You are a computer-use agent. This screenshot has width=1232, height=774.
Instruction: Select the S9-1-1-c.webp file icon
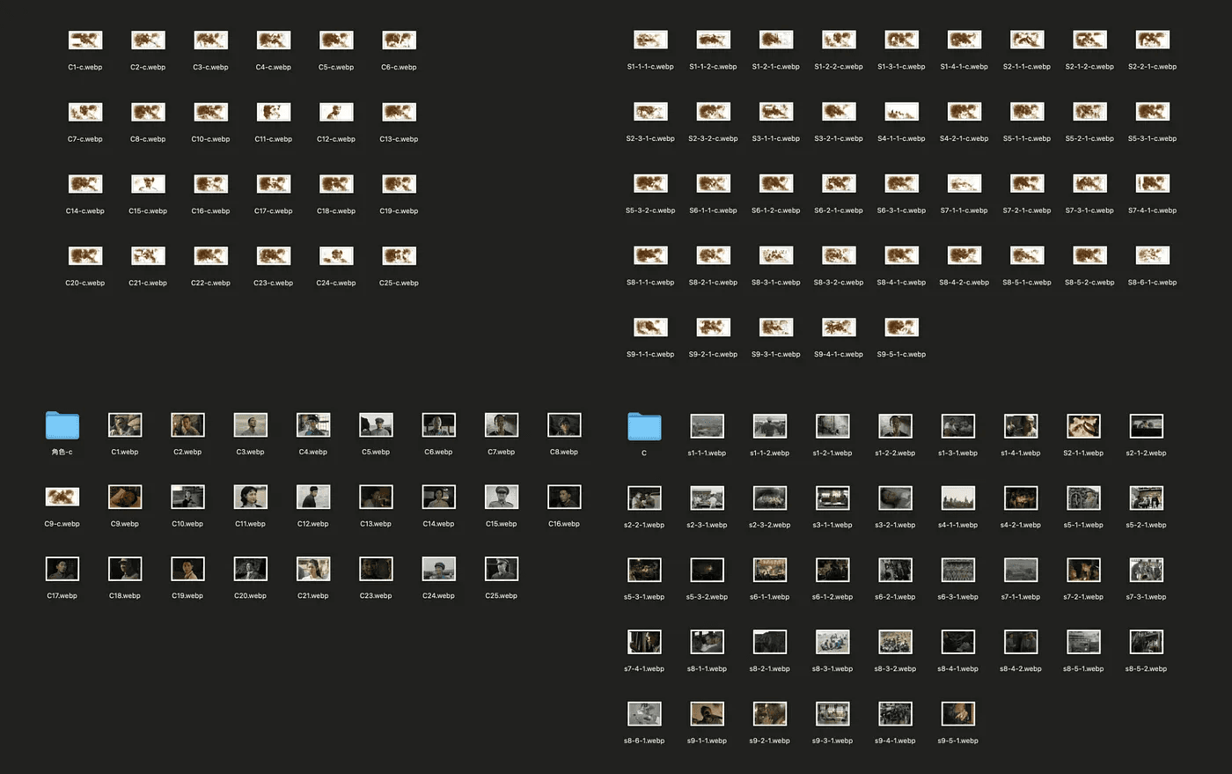point(650,328)
